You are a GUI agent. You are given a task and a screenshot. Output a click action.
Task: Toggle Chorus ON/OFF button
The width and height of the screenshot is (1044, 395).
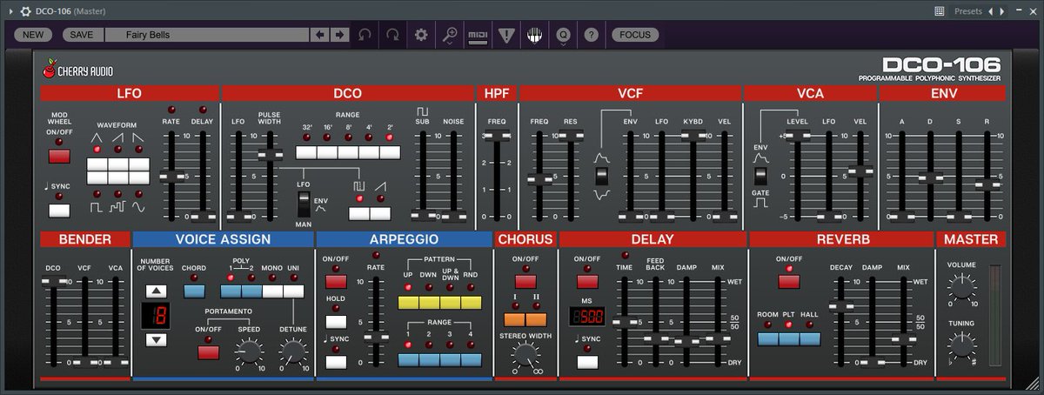pos(525,281)
